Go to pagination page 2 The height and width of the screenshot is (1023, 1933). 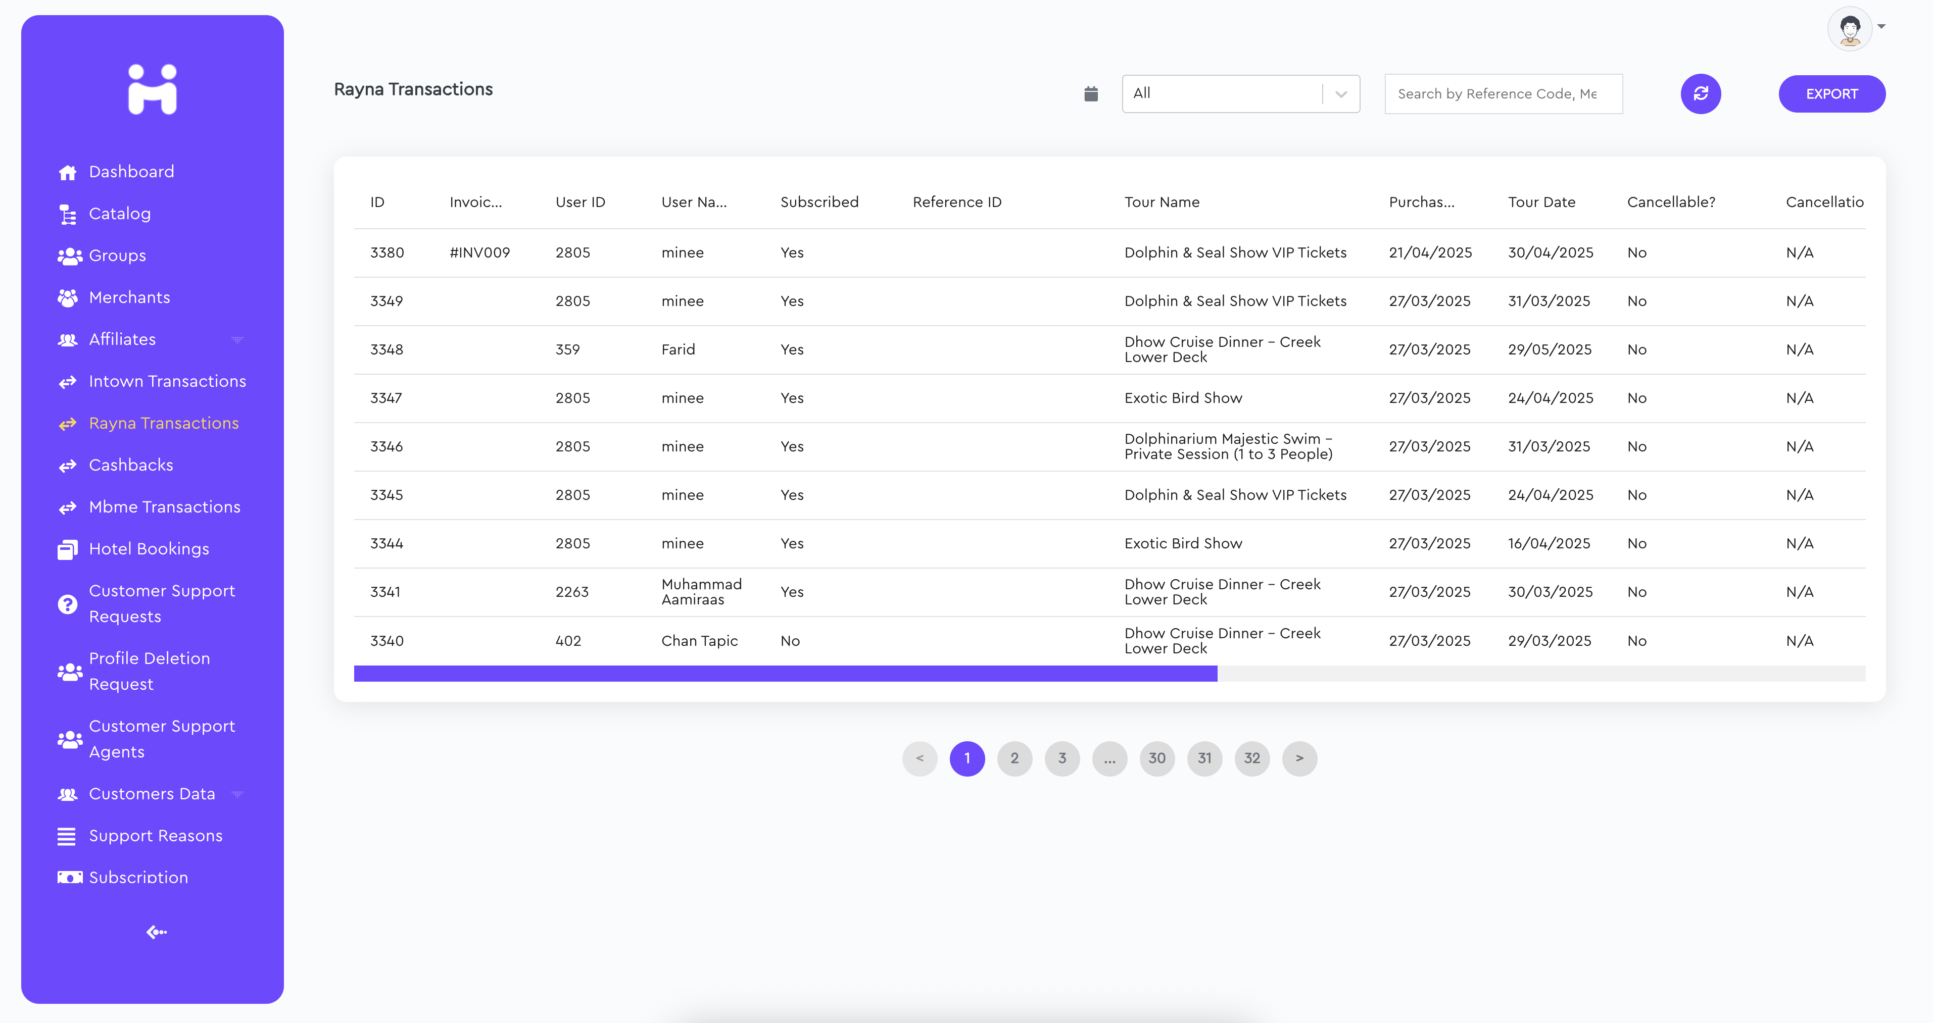click(x=1014, y=758)
